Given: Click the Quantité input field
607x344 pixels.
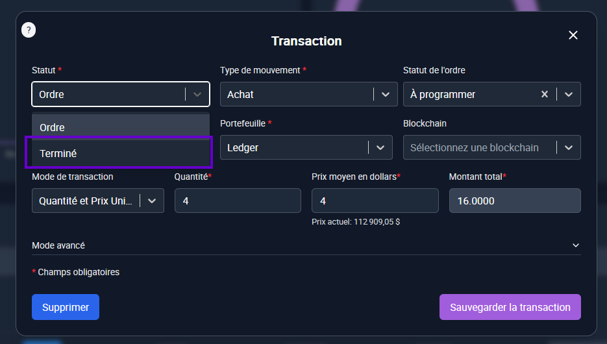Looking at the screenshot, I should [x=238, y=201].
